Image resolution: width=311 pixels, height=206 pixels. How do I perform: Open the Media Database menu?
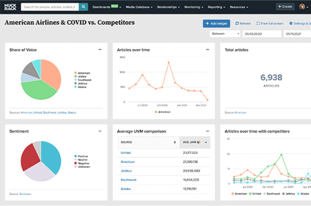[139, 7]
